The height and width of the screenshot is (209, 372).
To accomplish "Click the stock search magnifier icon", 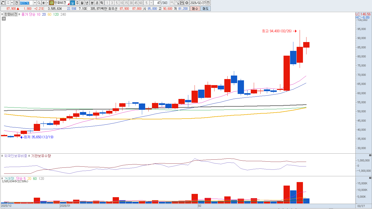I will click(x=39, y=3).
